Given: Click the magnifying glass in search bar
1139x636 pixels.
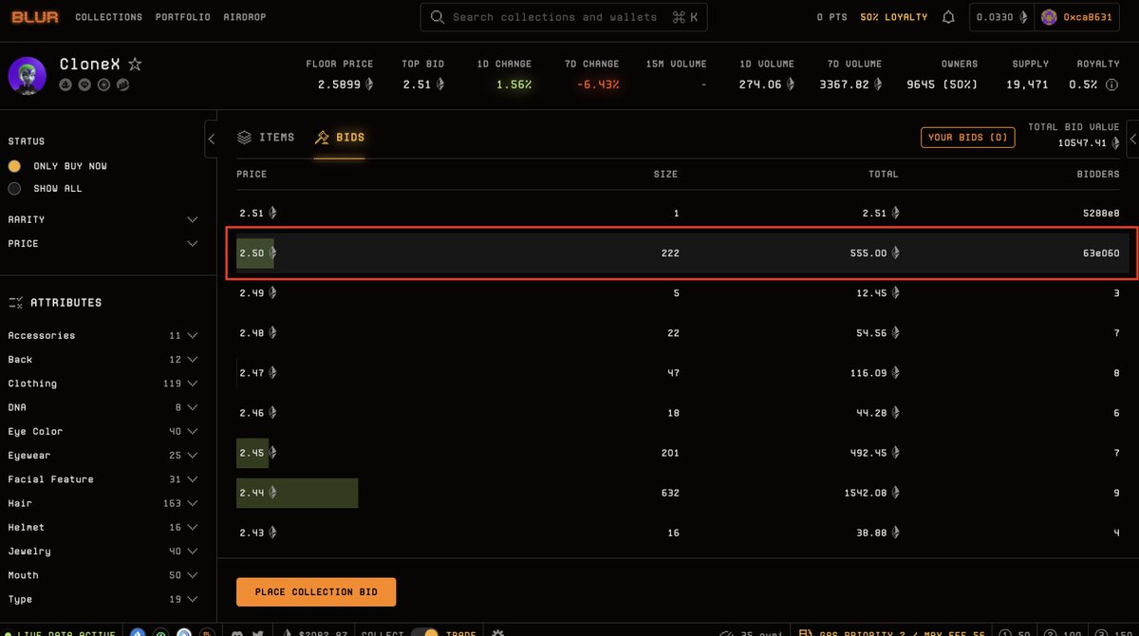Looking at the screenshot, I should [x=438, y=17].
